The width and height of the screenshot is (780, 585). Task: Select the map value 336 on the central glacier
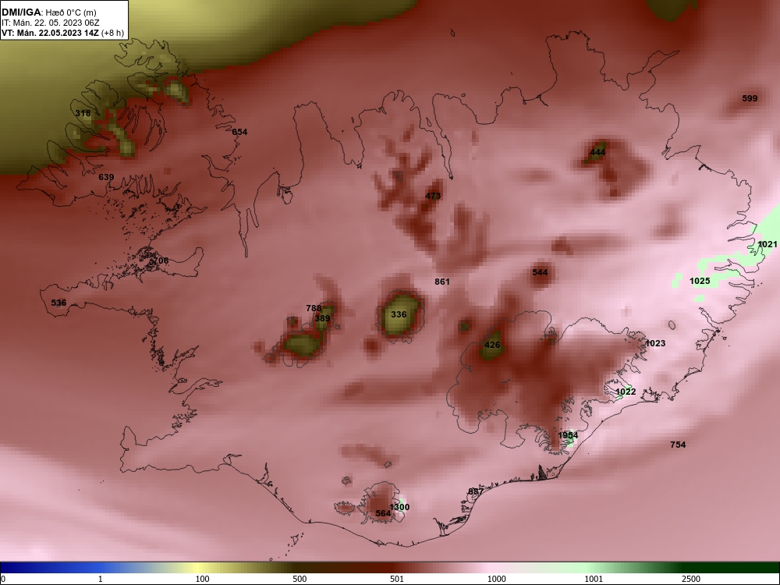pos(399,314)
